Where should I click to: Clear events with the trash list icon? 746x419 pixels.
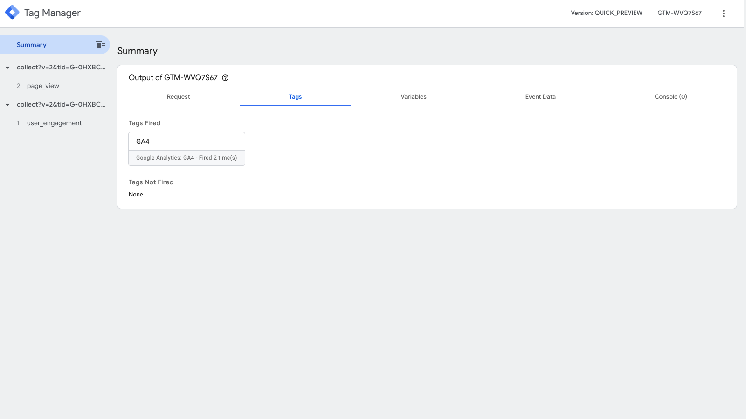(100, 45)
